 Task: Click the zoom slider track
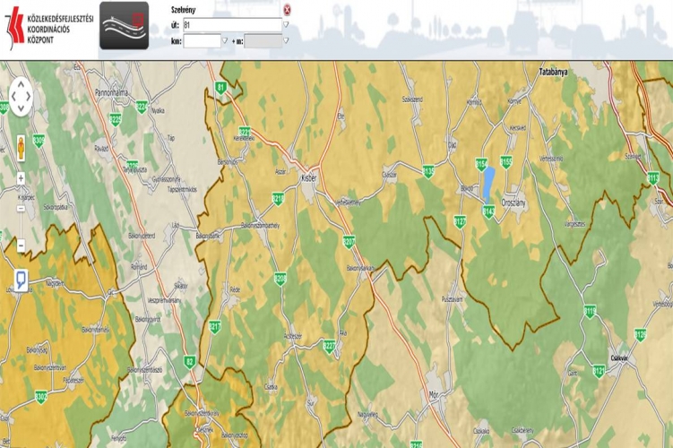coord(21,211)
